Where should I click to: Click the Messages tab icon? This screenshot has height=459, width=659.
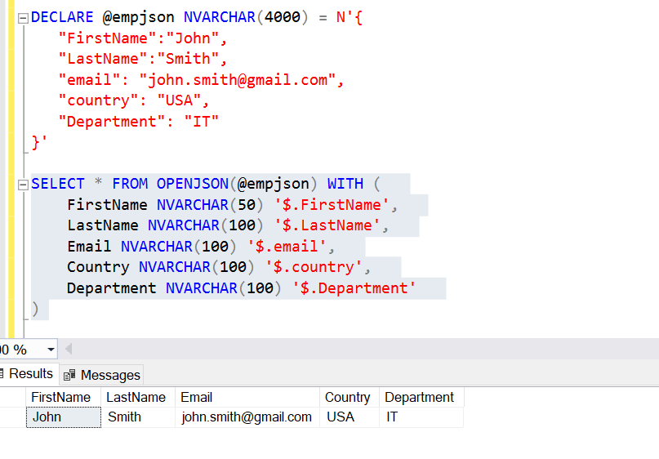click(69, 375)
